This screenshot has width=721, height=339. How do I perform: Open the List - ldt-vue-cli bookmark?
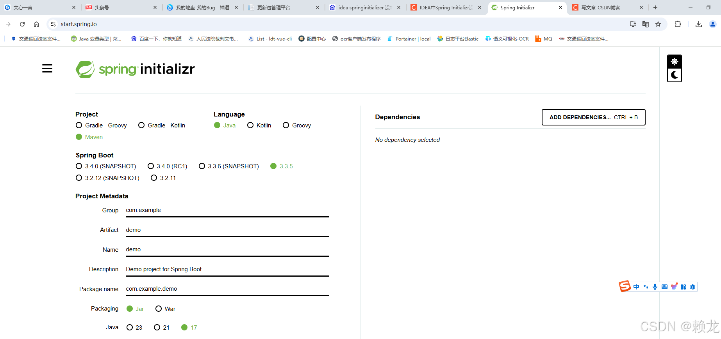[x=270, y=39]
